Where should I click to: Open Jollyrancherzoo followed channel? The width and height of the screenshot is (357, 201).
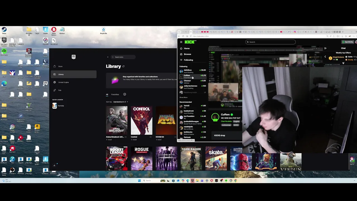point(193,87)
